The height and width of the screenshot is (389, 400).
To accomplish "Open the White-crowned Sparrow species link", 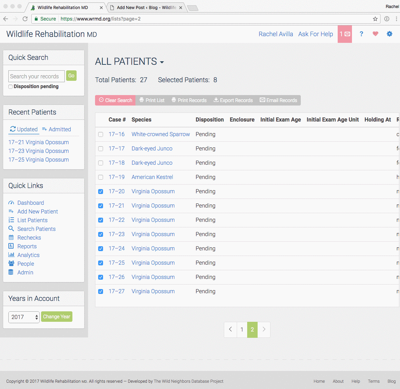I will click(161, 134).
